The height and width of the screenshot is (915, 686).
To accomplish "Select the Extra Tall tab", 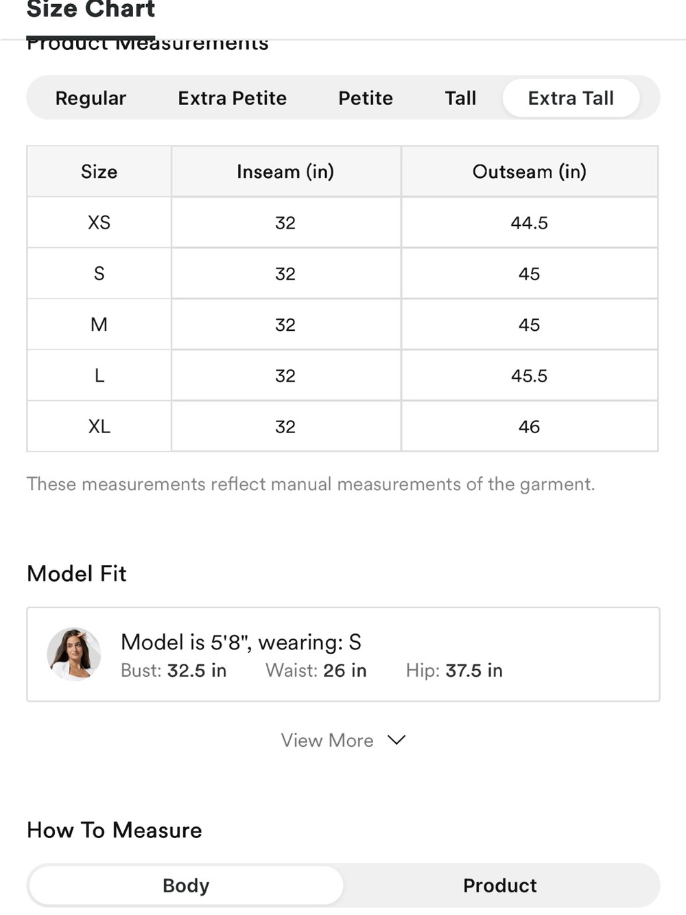I will pos(571,98).
